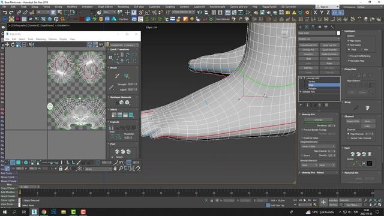
Task: Open the Modify tab in command panel
Action: 307,27
